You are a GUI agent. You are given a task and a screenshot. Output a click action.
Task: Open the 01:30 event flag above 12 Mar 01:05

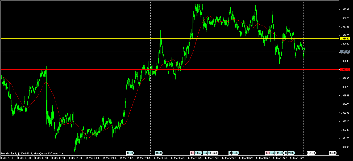pyautogui.click(x=159, y=153)
